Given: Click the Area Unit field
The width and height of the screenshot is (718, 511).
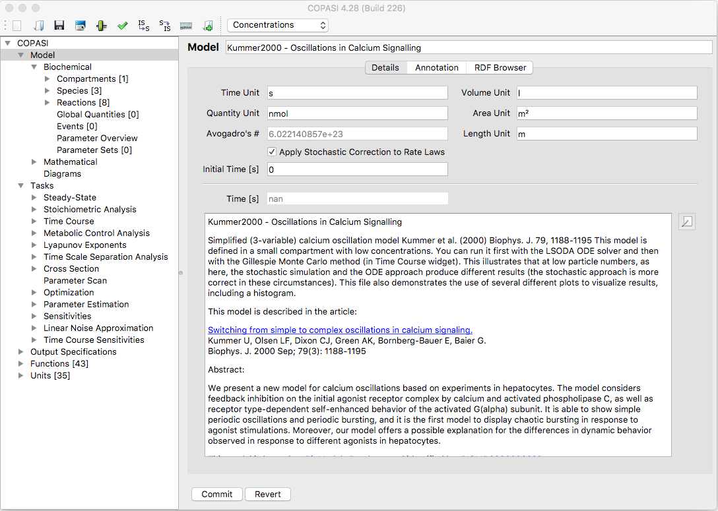Looking at the screenshot, I should pyautogui.click(x=606, y=113).
